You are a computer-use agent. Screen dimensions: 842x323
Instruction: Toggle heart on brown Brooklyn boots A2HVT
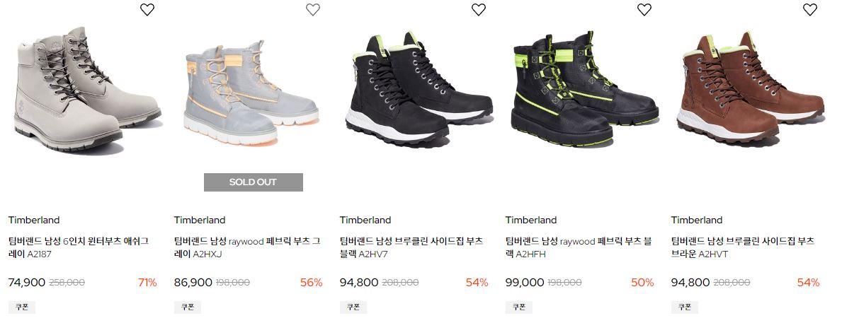click(x=810, y=9)
